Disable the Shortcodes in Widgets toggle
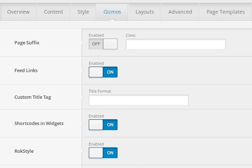The height and width of the screenshot is (168, 252). pos(103,125)
